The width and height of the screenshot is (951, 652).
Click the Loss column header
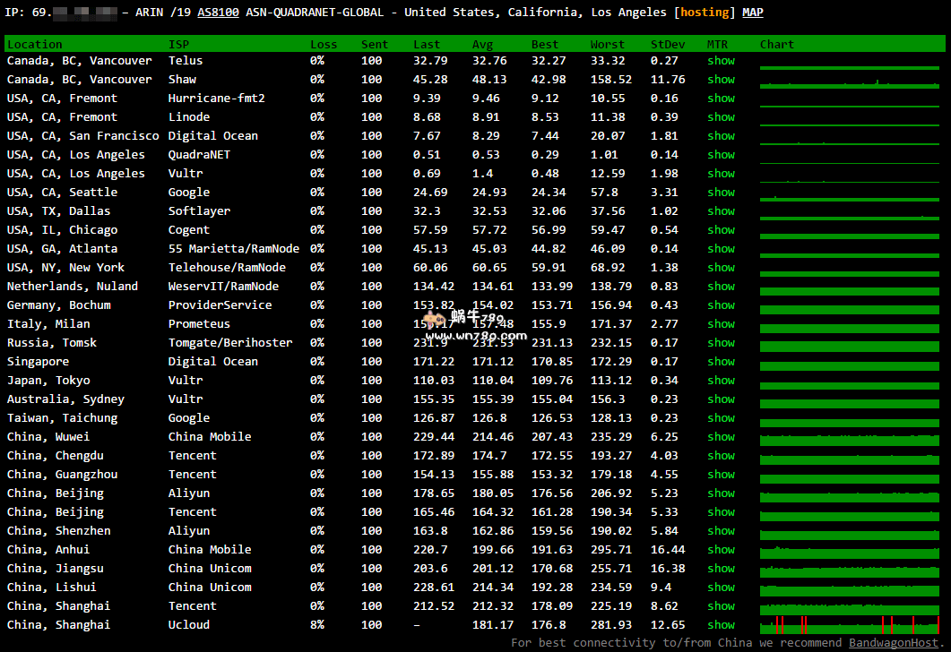click(324, 44)
